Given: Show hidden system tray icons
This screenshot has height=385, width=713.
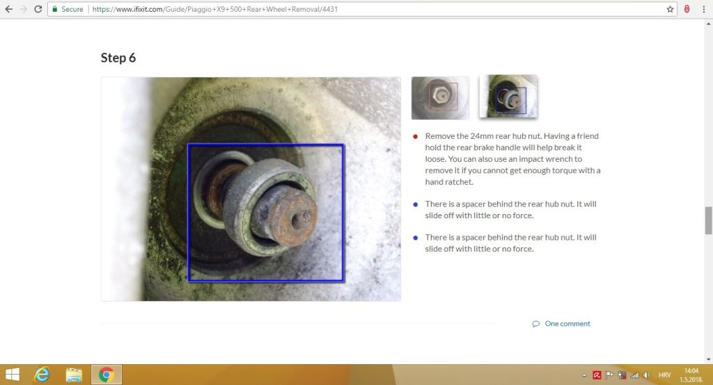Looking at the screenshot, I should tap(584, 375).
